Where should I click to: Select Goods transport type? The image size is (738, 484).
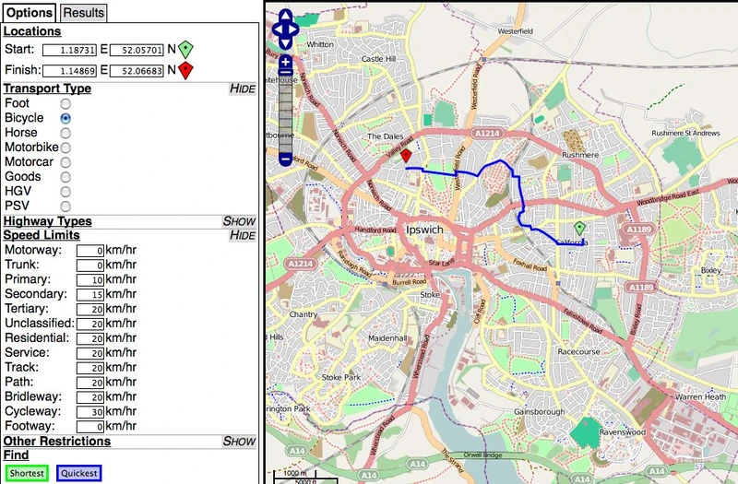pos(65,177)
